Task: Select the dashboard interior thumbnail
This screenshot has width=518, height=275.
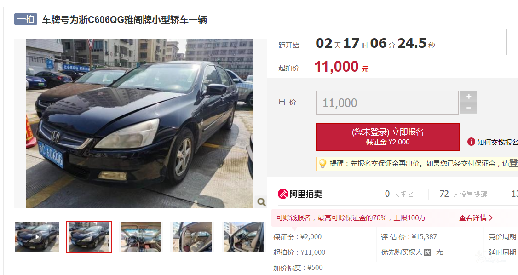Action: pyautogui.click(x=140, y=237)
